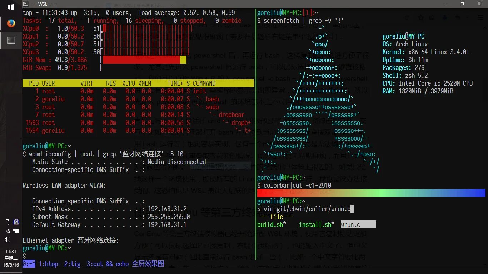Close the WSL terminal window

click(x=479, y=4)
